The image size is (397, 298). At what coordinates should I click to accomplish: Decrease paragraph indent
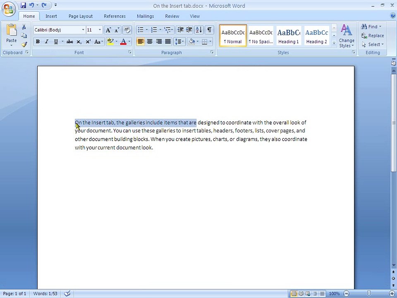click(180, 30)
